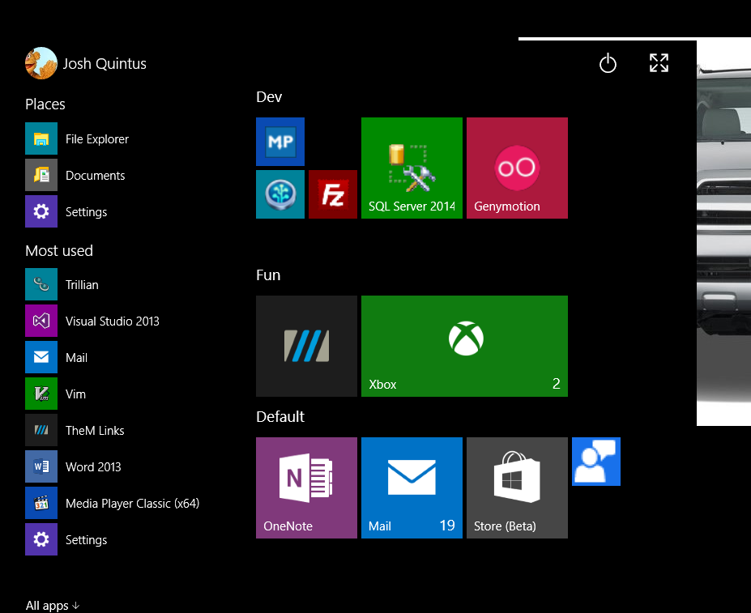
Task: Open the Store (Beta) tile
Action: click(x=517, y=488)
